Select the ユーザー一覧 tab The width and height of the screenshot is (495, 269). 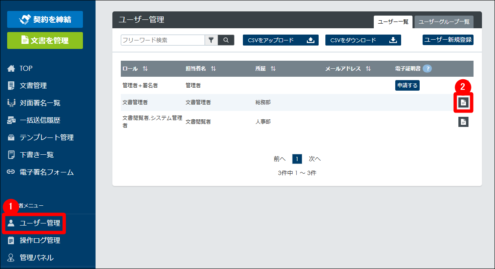coord(393,22)
